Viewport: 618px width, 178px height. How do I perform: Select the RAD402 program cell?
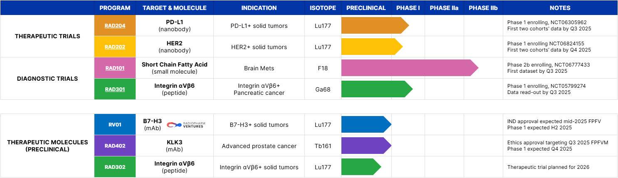pyautogui.click(x=115, y=146)
